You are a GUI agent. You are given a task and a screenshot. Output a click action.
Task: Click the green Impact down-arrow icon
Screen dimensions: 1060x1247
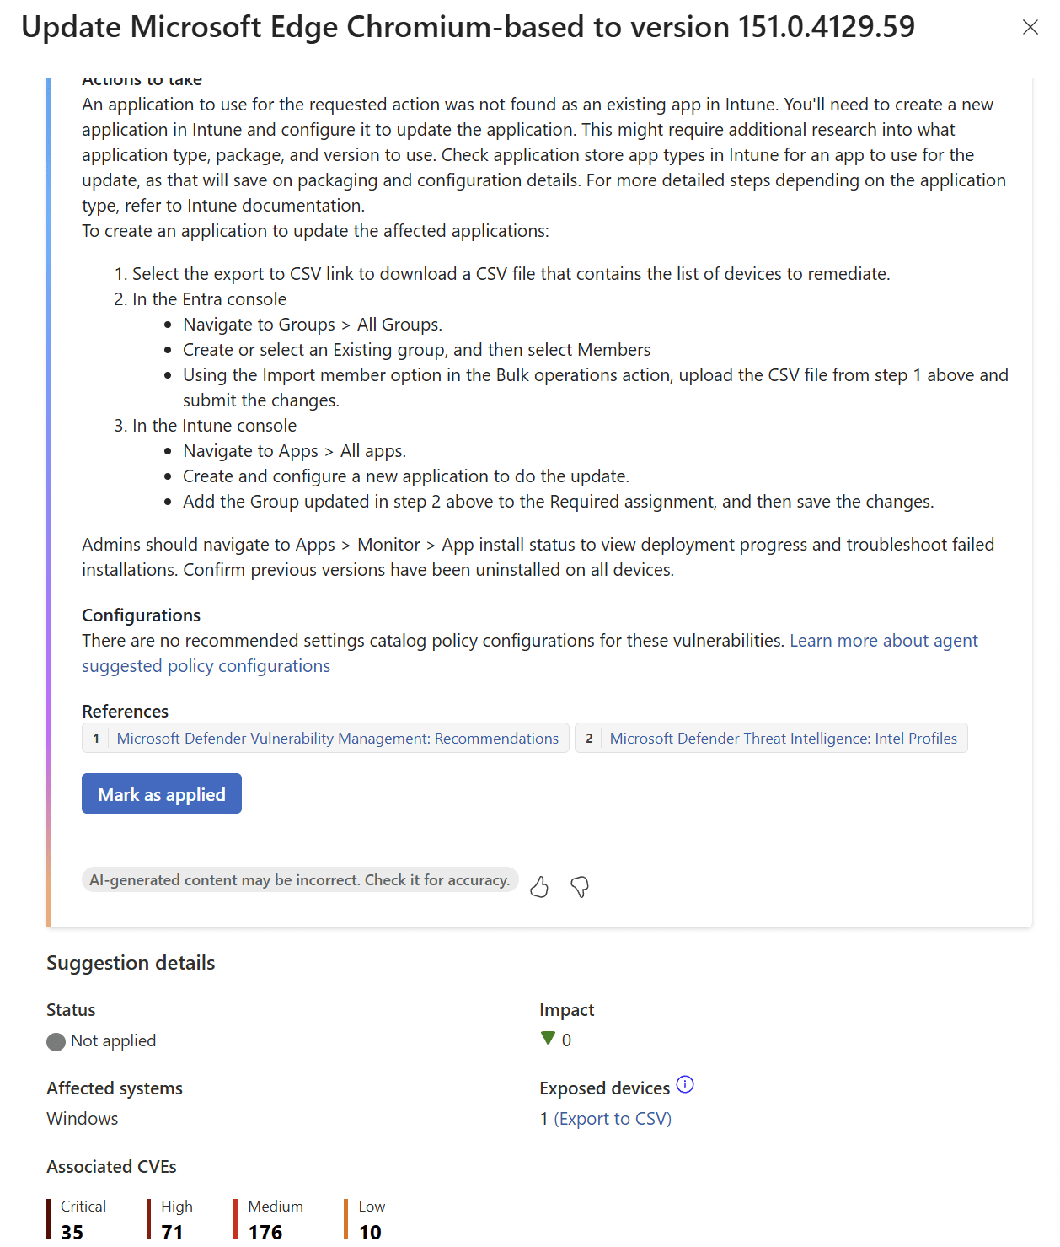click(548, 1039)
